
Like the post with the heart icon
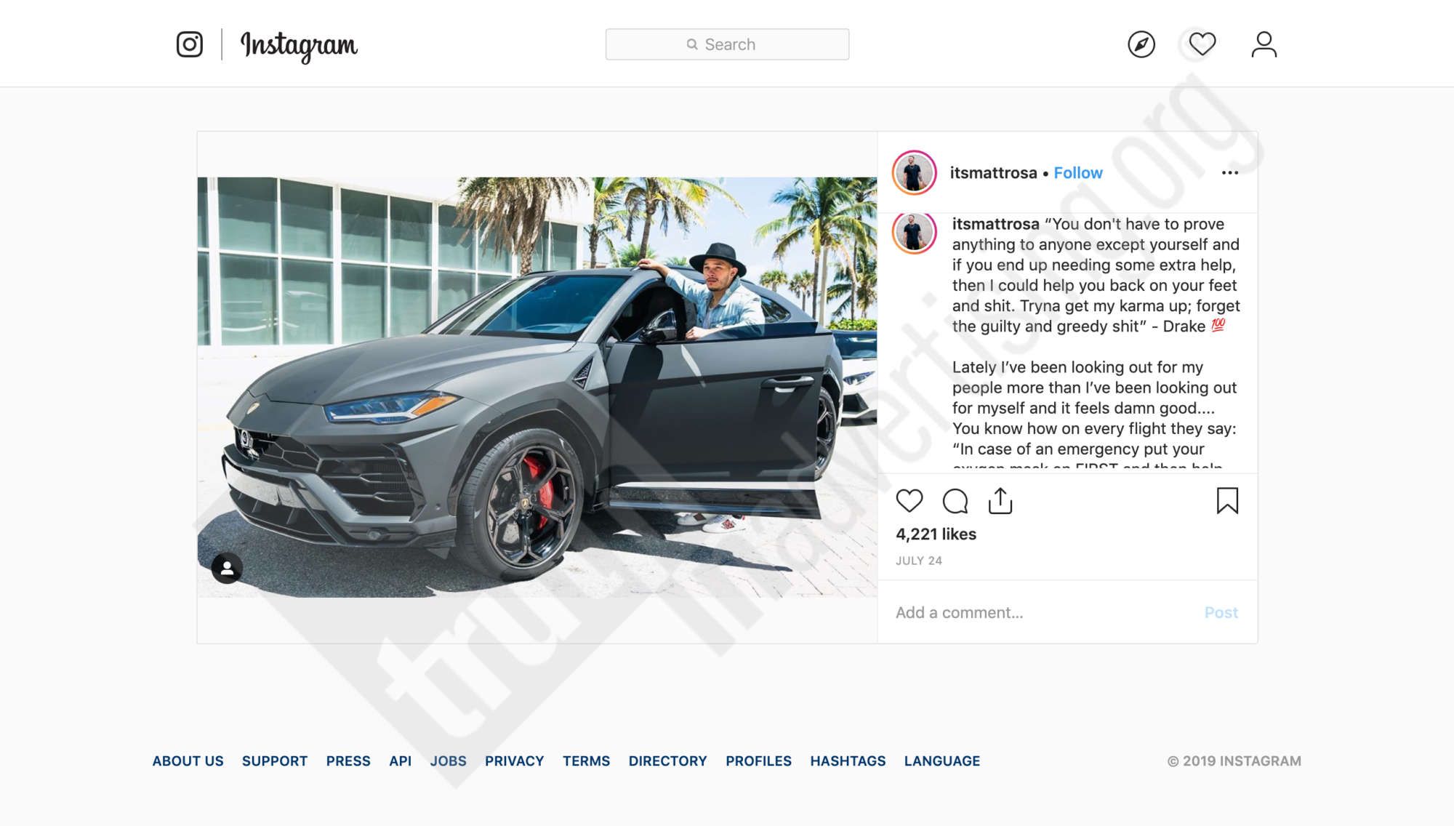(x=909, y=501)
